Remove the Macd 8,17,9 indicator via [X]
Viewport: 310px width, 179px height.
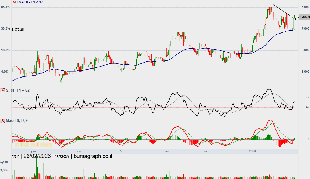[x=3, y=120]
